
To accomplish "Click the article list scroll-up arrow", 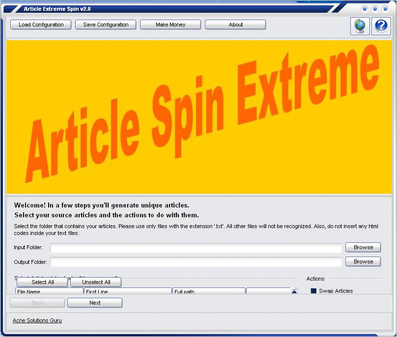I will click(294, 291).
